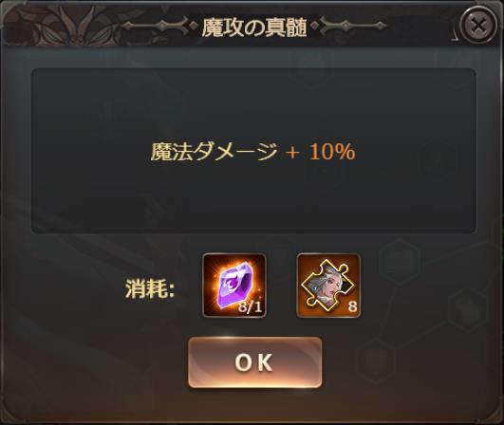Click the 魔攻の真髄 title text
Image resolution: width=504 pixels, height=425 pixels.
(x=254, y=28)
